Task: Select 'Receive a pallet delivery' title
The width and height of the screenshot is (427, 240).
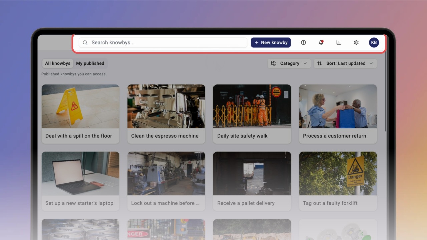Action: click(x=246, y=203)
